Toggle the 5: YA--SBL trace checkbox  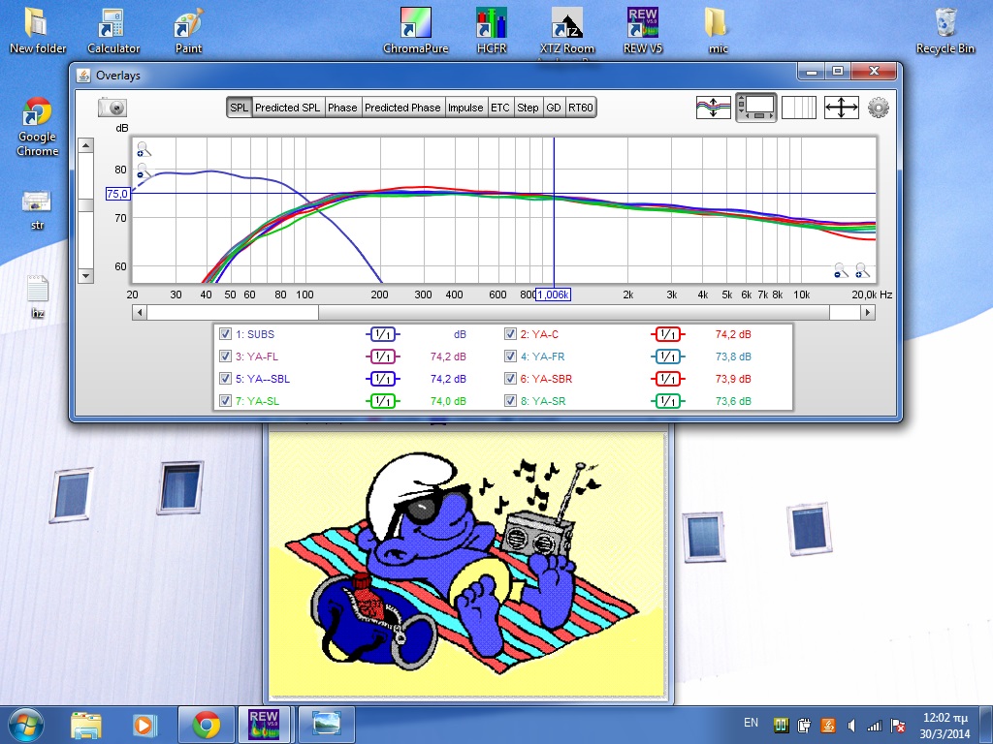[x=225, y=379]
